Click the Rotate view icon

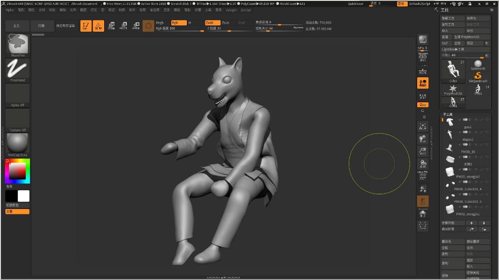click(423, 164)
